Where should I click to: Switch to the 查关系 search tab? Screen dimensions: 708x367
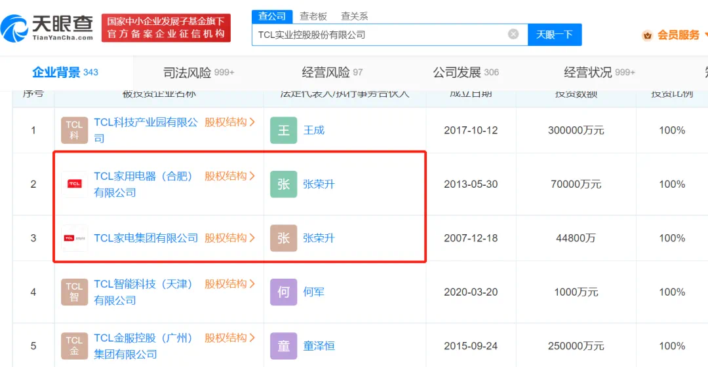[x=355, y=16]
